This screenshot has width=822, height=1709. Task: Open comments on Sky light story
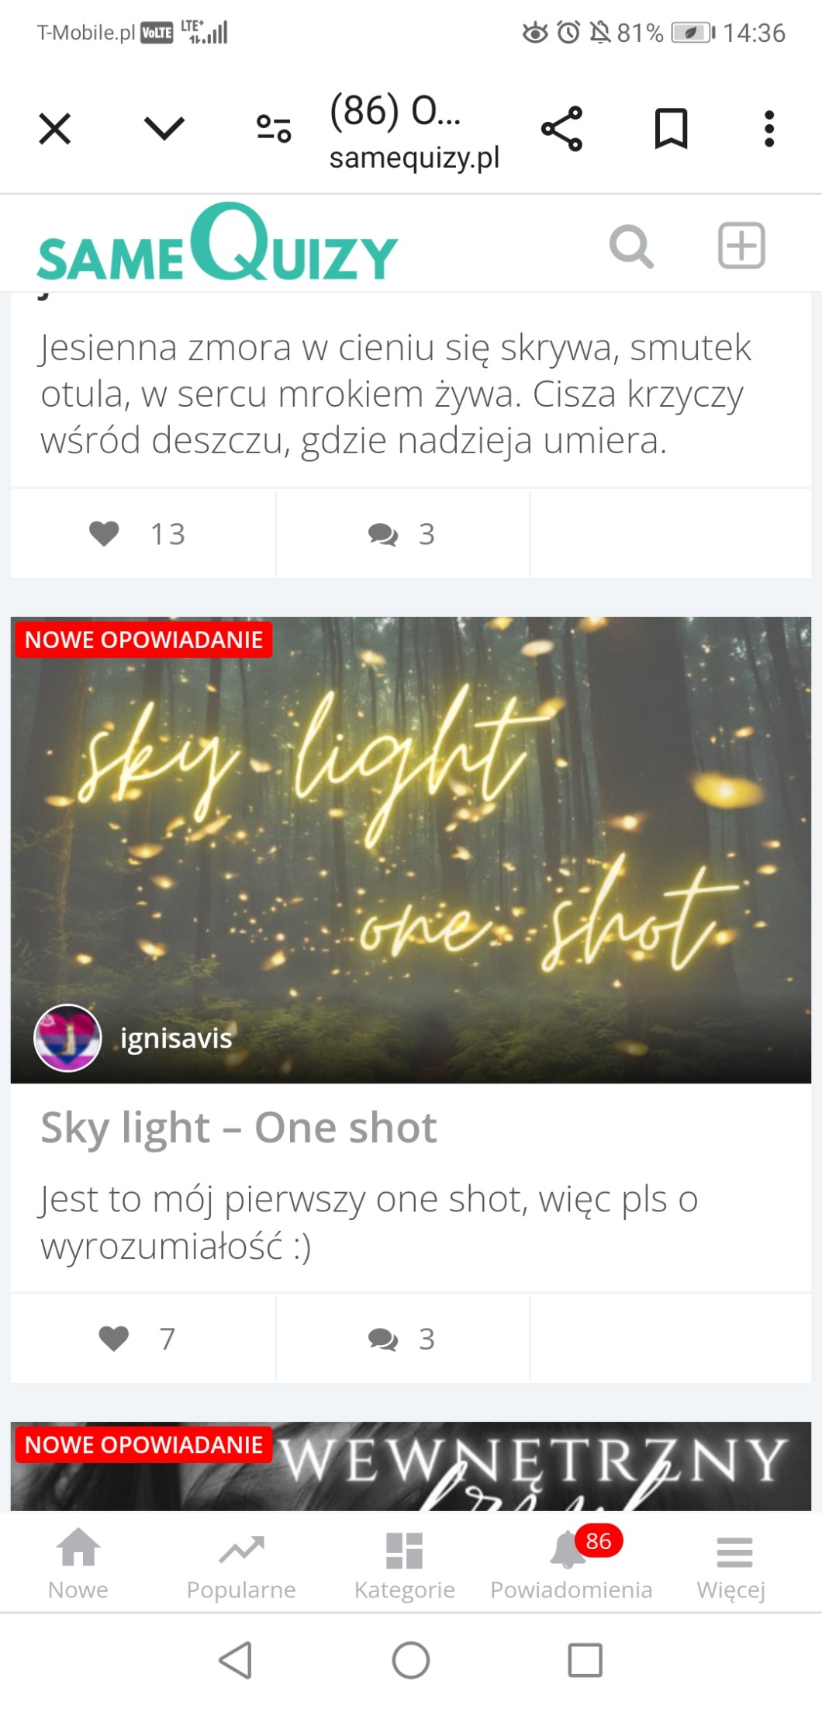point(402,1339)
